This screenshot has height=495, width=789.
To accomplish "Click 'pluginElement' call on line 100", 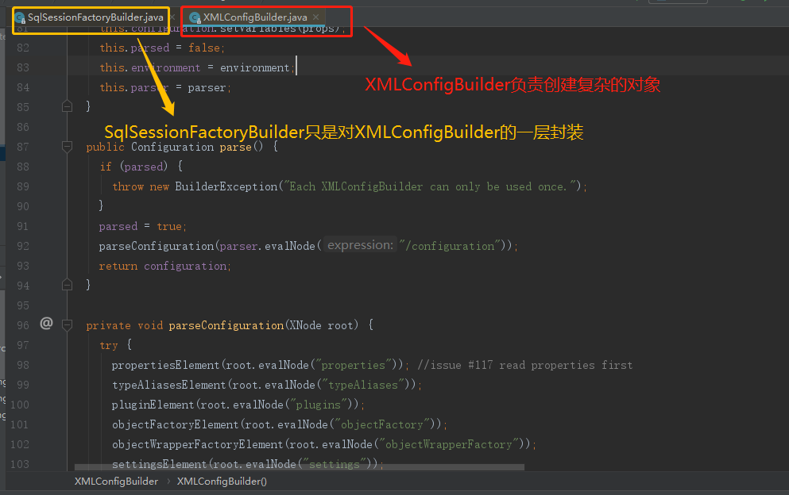I will click(153, 405).
